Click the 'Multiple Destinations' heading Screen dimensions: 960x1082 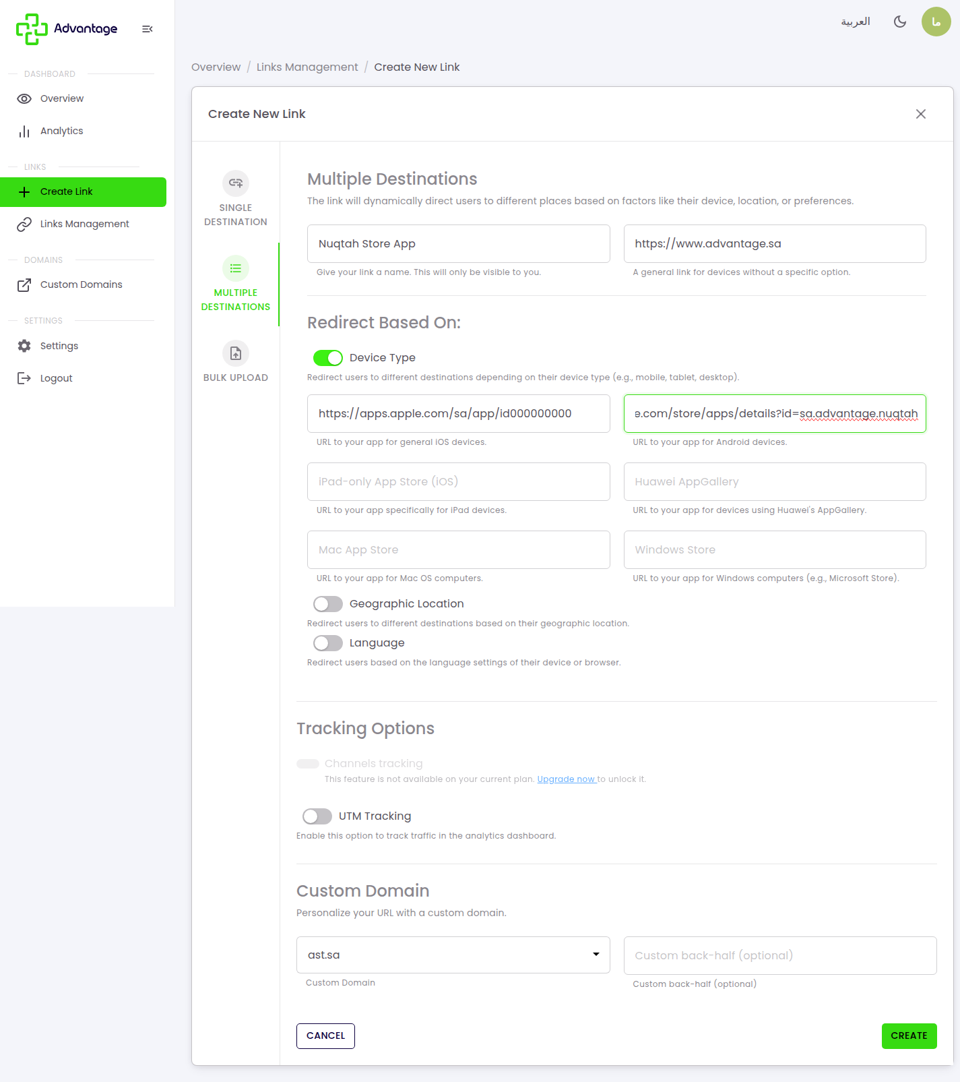click(392, 179)
